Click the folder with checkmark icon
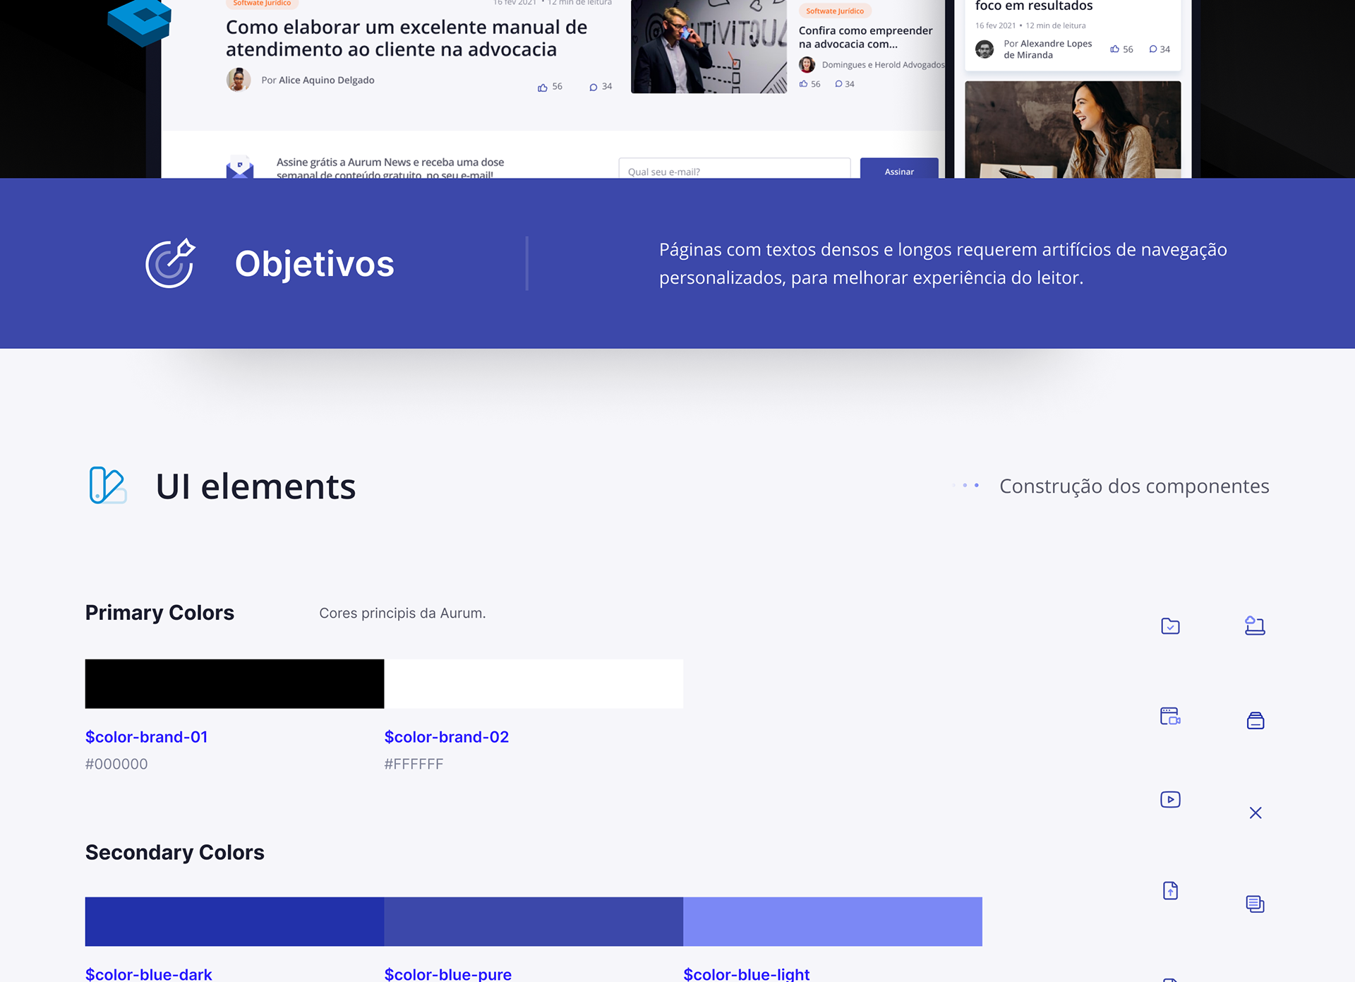The image size is (1355, 982). click(x=1170, y=626)
